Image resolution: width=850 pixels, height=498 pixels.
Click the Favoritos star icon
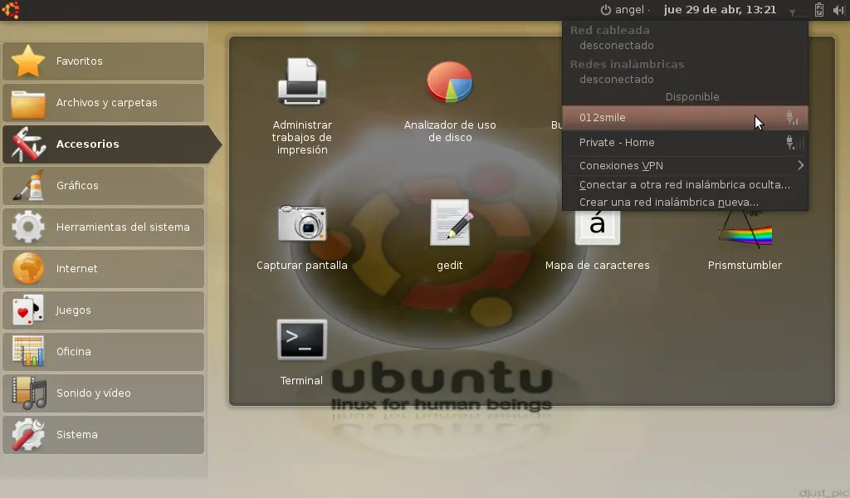pos(27,61)
